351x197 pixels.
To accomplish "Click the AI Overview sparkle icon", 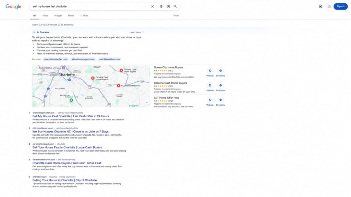I will tap(34, 32).
